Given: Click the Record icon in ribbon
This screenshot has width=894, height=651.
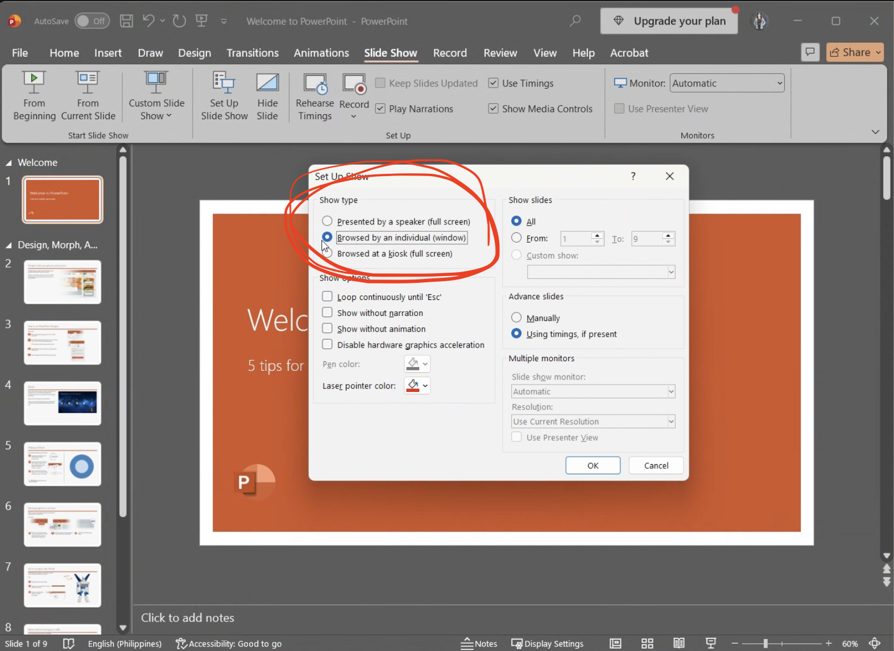Looking at the screenshot, I should pos(354,84).
